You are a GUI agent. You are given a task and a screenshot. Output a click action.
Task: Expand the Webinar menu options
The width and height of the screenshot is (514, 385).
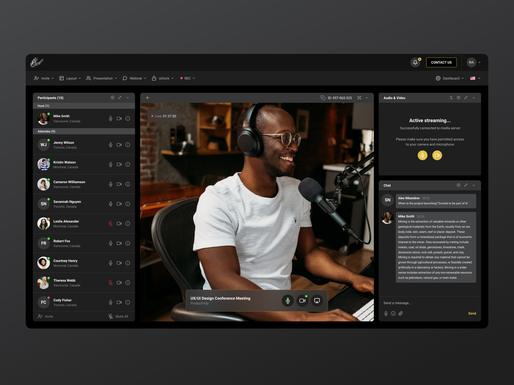(135, 78)
